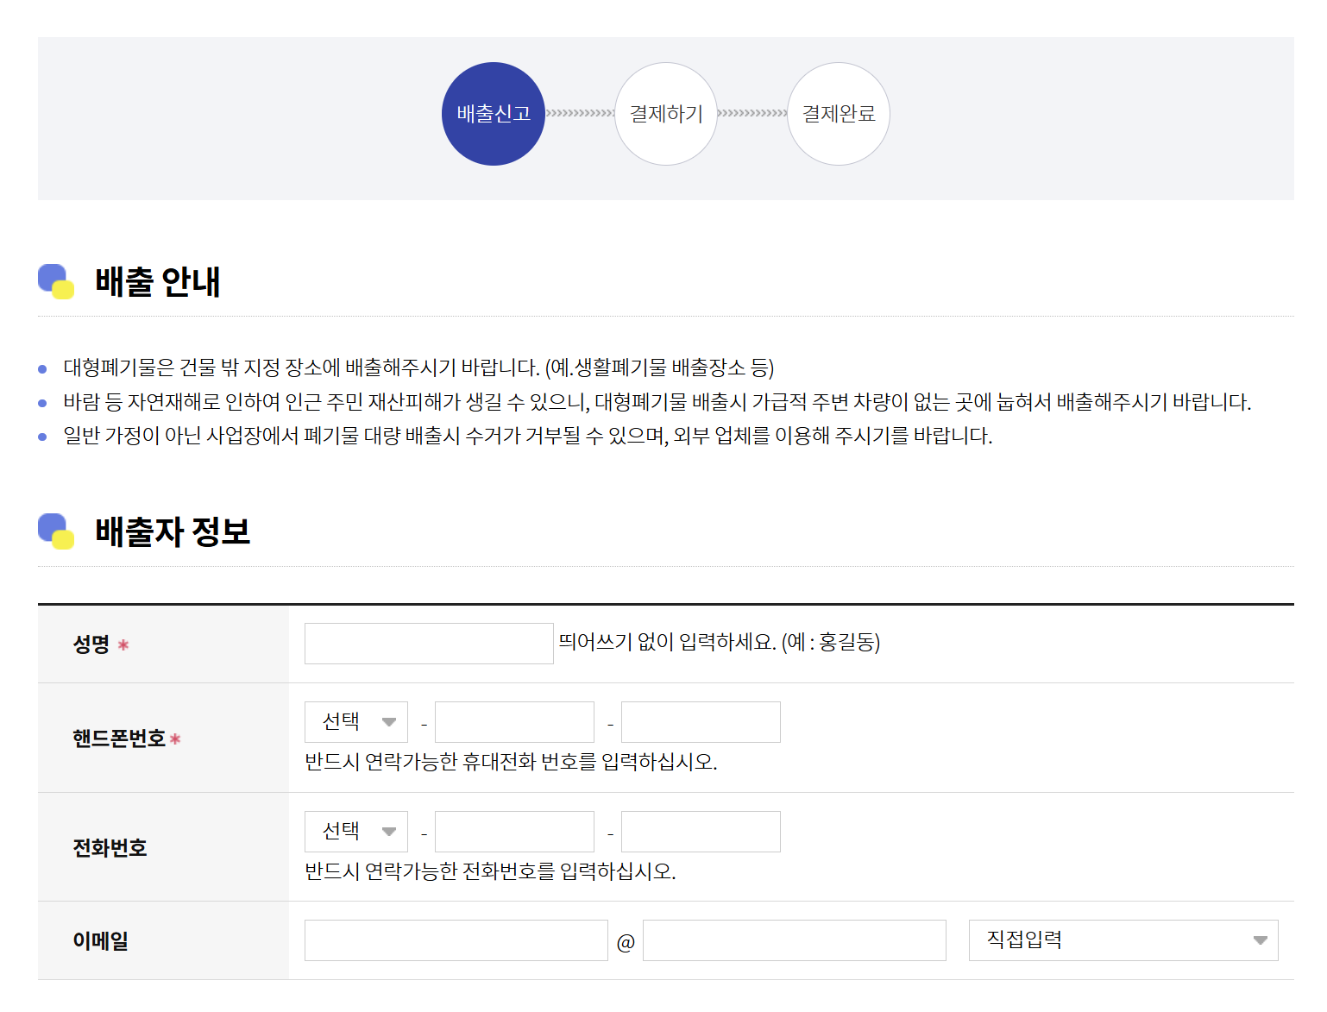The height and width of the screenshot is (1012, 1327).
Task: Select the 결제완료 step circle
Action: coord(837,113)
